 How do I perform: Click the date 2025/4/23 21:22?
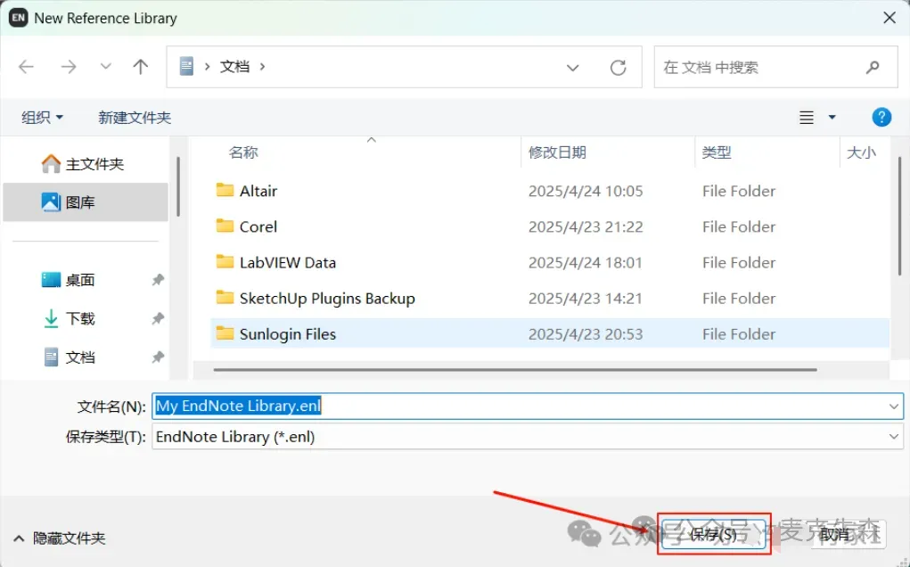click(585, 227)
